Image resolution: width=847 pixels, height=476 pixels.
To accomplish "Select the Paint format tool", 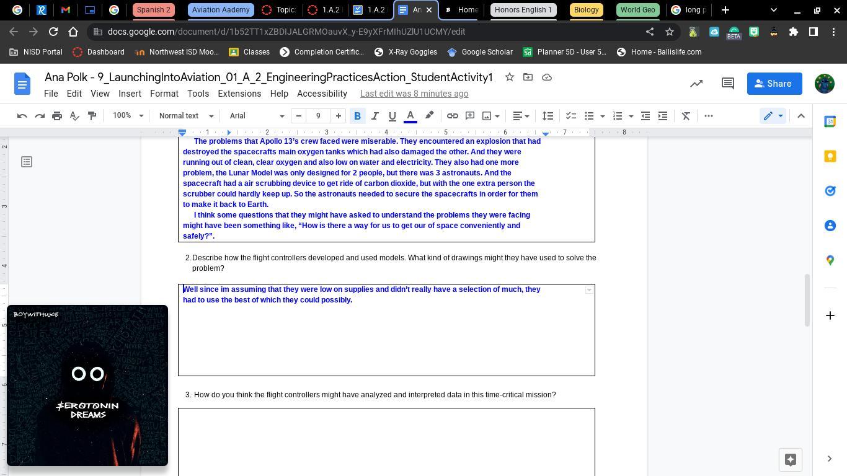I will pos(92,116).
